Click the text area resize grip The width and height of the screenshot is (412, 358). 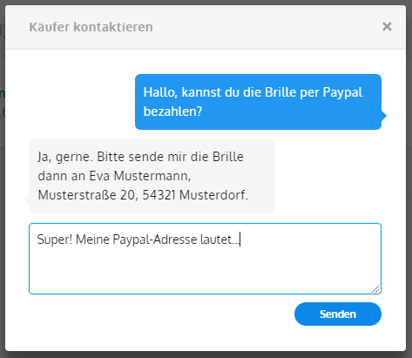[375, 289]
